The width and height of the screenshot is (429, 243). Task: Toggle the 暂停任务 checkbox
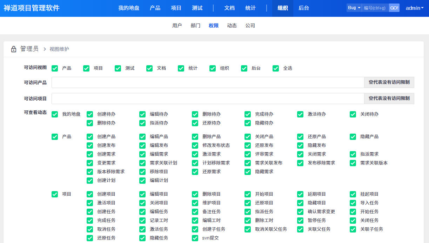[x=300, y=221]
